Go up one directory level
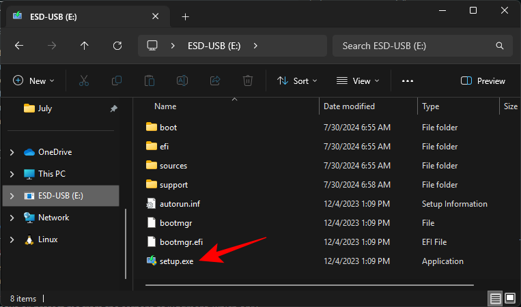521x307 pixels. [84, 46]
